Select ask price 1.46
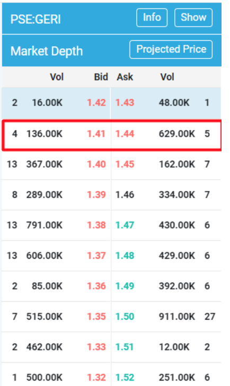 [x=125, y=195]
